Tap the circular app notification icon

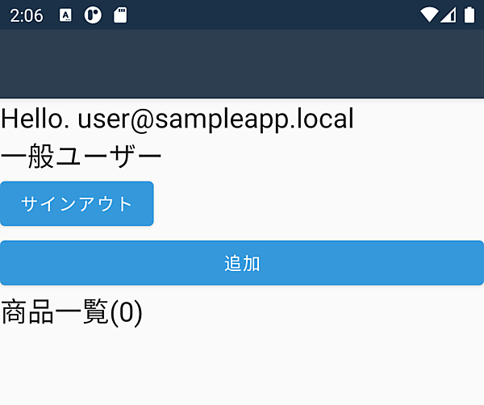[93, 15]
